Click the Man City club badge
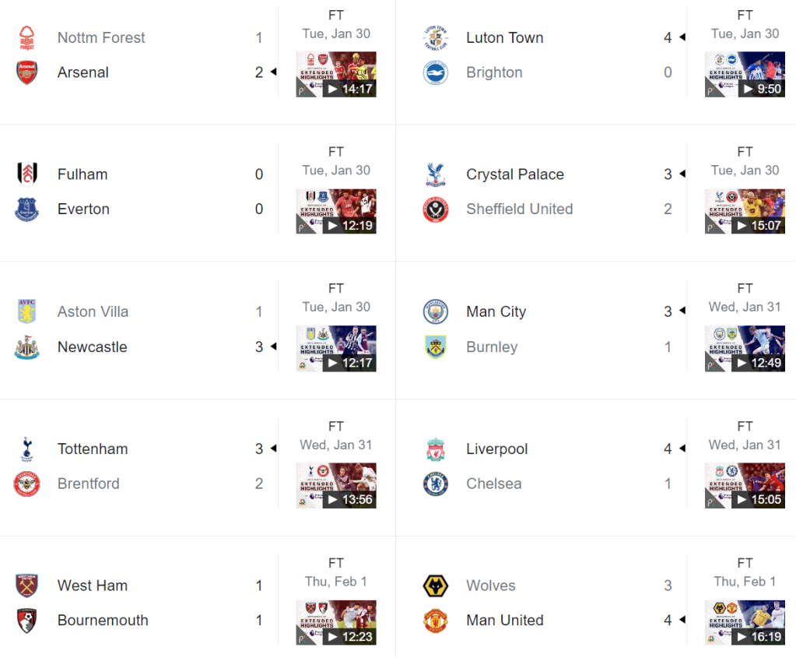The width and height of the screenshot is (796, 658). 436,311
